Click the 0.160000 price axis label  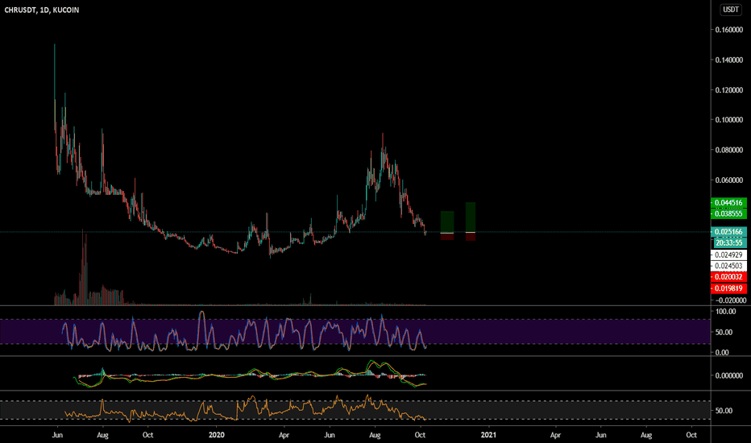click(729, 30)
